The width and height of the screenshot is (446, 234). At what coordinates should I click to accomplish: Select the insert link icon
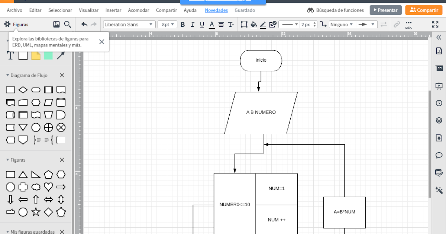click(x=397, y=24)
